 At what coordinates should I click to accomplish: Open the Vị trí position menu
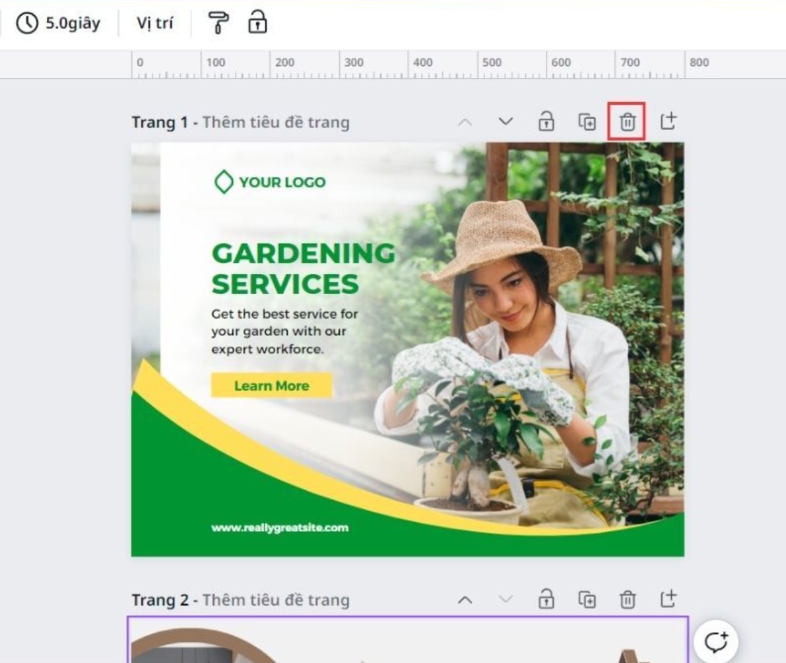[x=154, y=24]
